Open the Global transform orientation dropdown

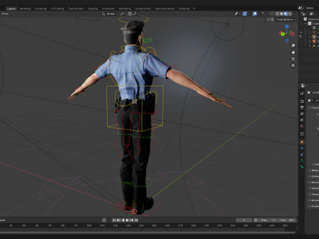click(110, 14)
